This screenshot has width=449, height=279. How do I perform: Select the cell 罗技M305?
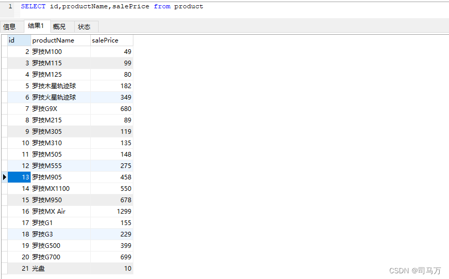point(61,132)
